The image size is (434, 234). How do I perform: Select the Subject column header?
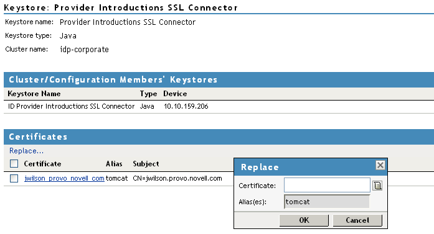pos(146,164)
